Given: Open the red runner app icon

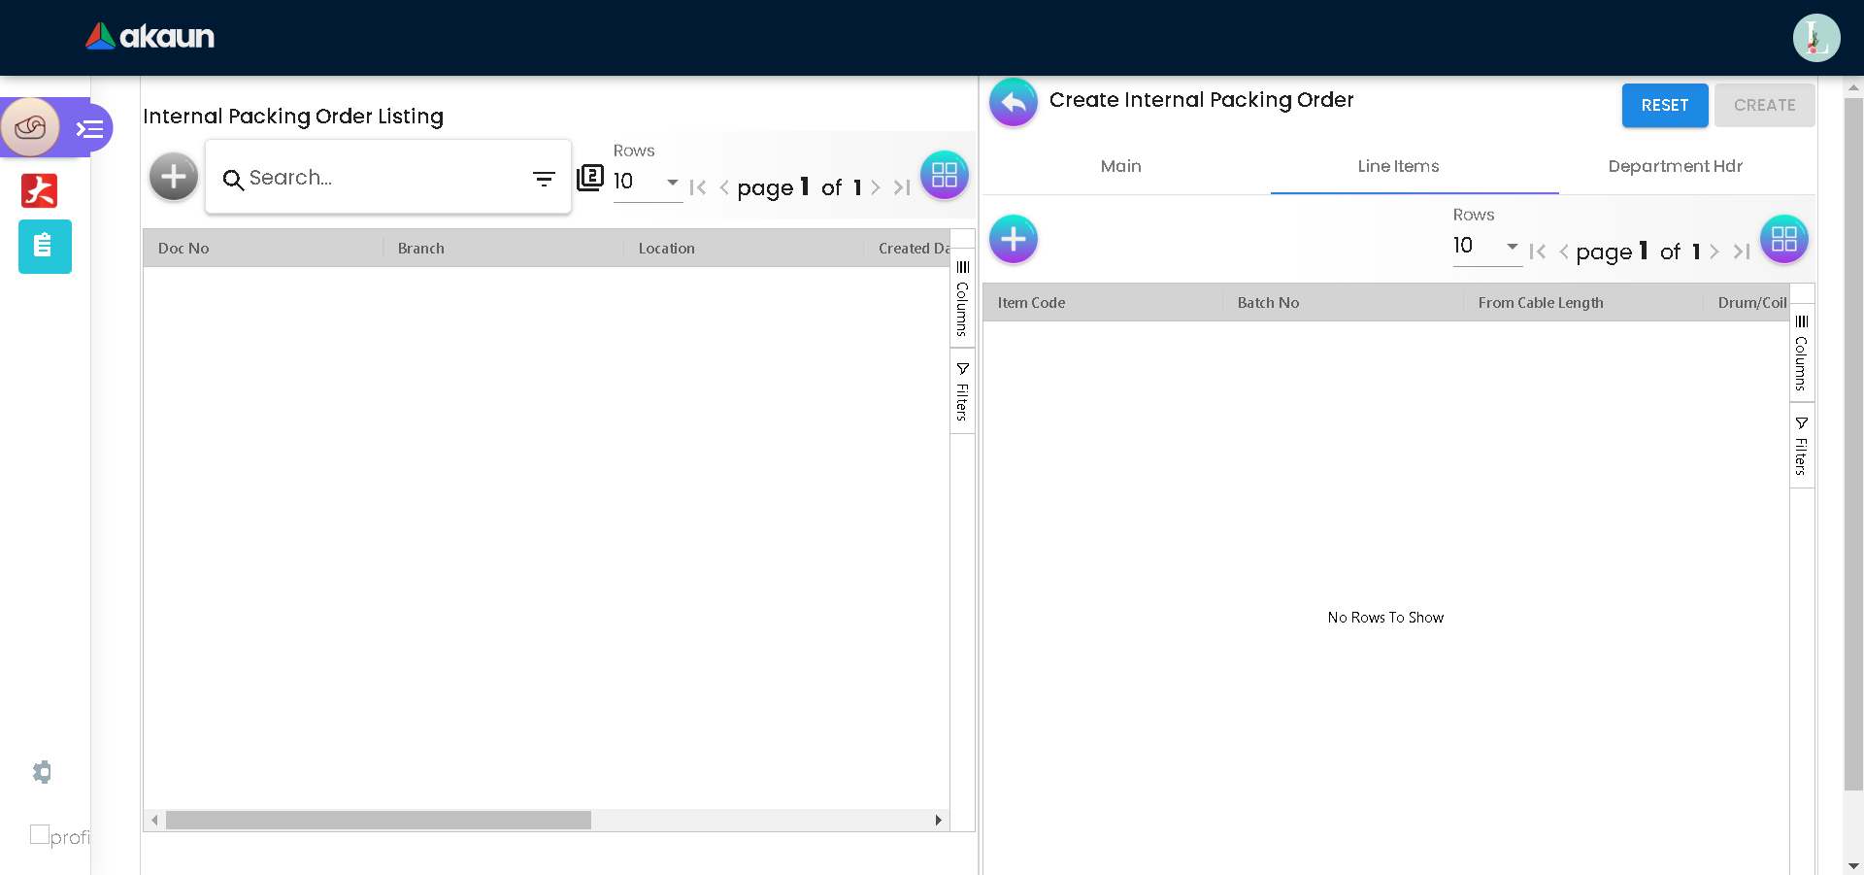Looking at the screenshot, I should point(40,190).
